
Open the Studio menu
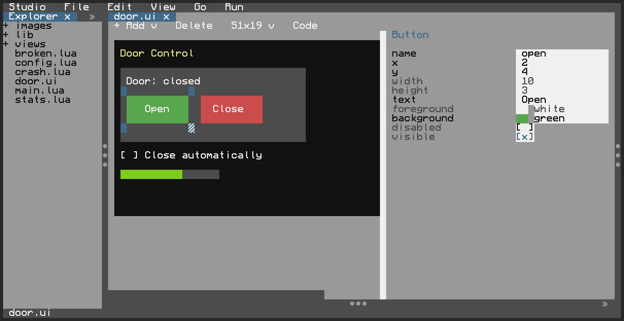27,7
